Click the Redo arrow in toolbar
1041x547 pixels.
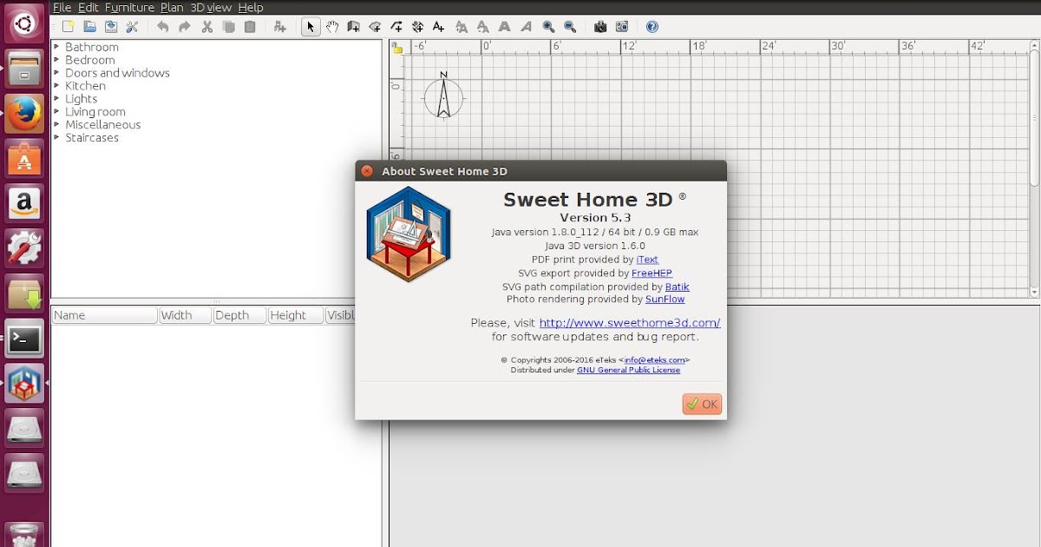click(185, 27)
